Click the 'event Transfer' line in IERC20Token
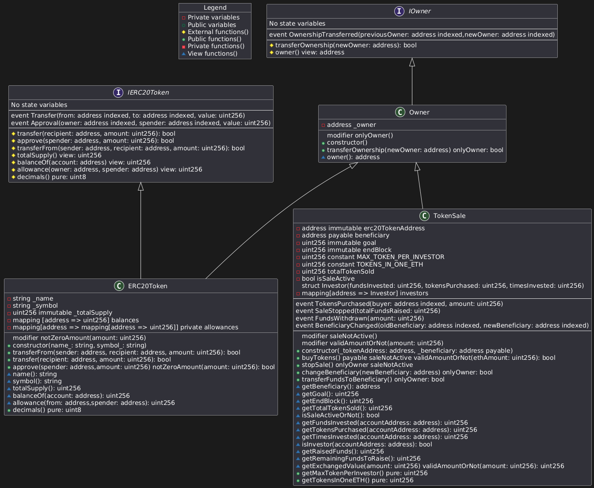This screenshot has width=594, height=488. tap(128, 115)
